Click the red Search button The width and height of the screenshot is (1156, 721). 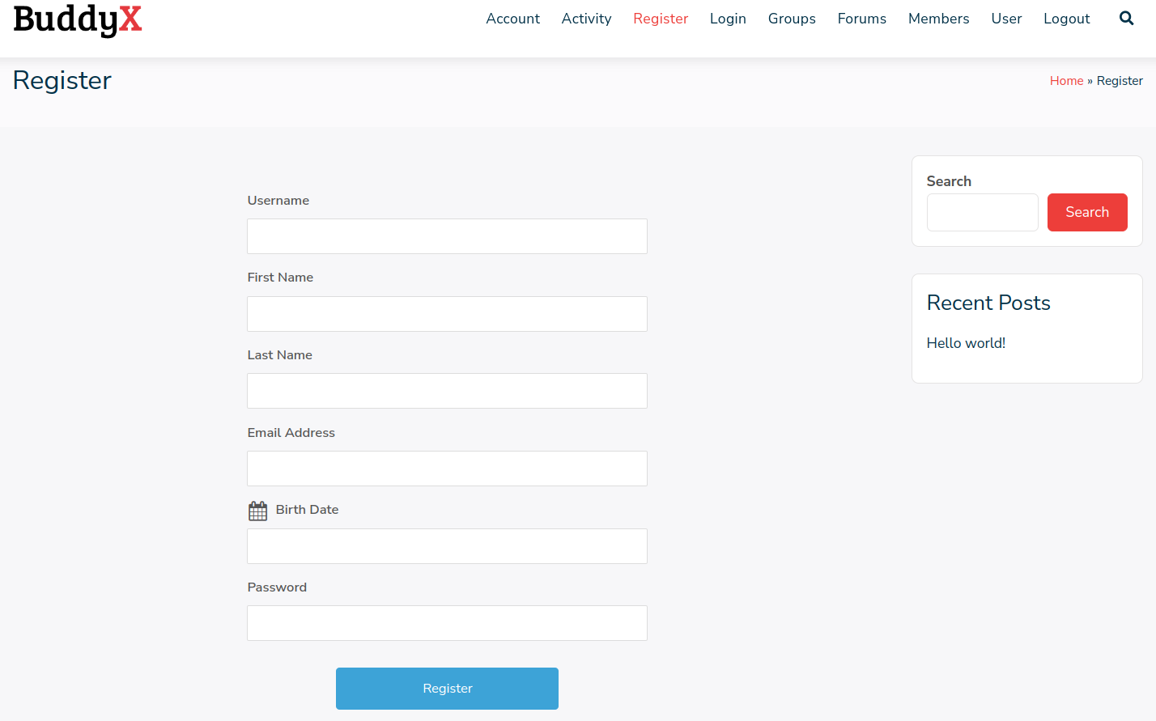coord(1087,212)
